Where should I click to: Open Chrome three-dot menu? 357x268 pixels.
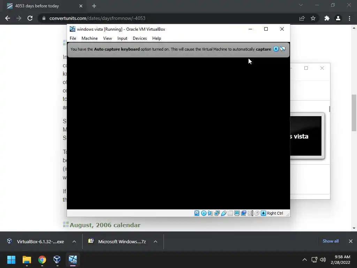349,18
